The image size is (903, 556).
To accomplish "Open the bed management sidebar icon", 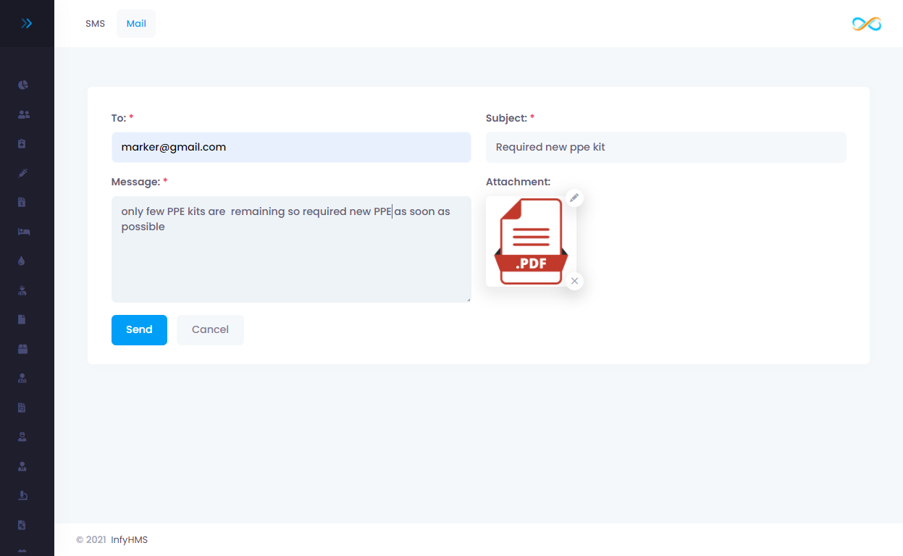I will tap(23, 232).
